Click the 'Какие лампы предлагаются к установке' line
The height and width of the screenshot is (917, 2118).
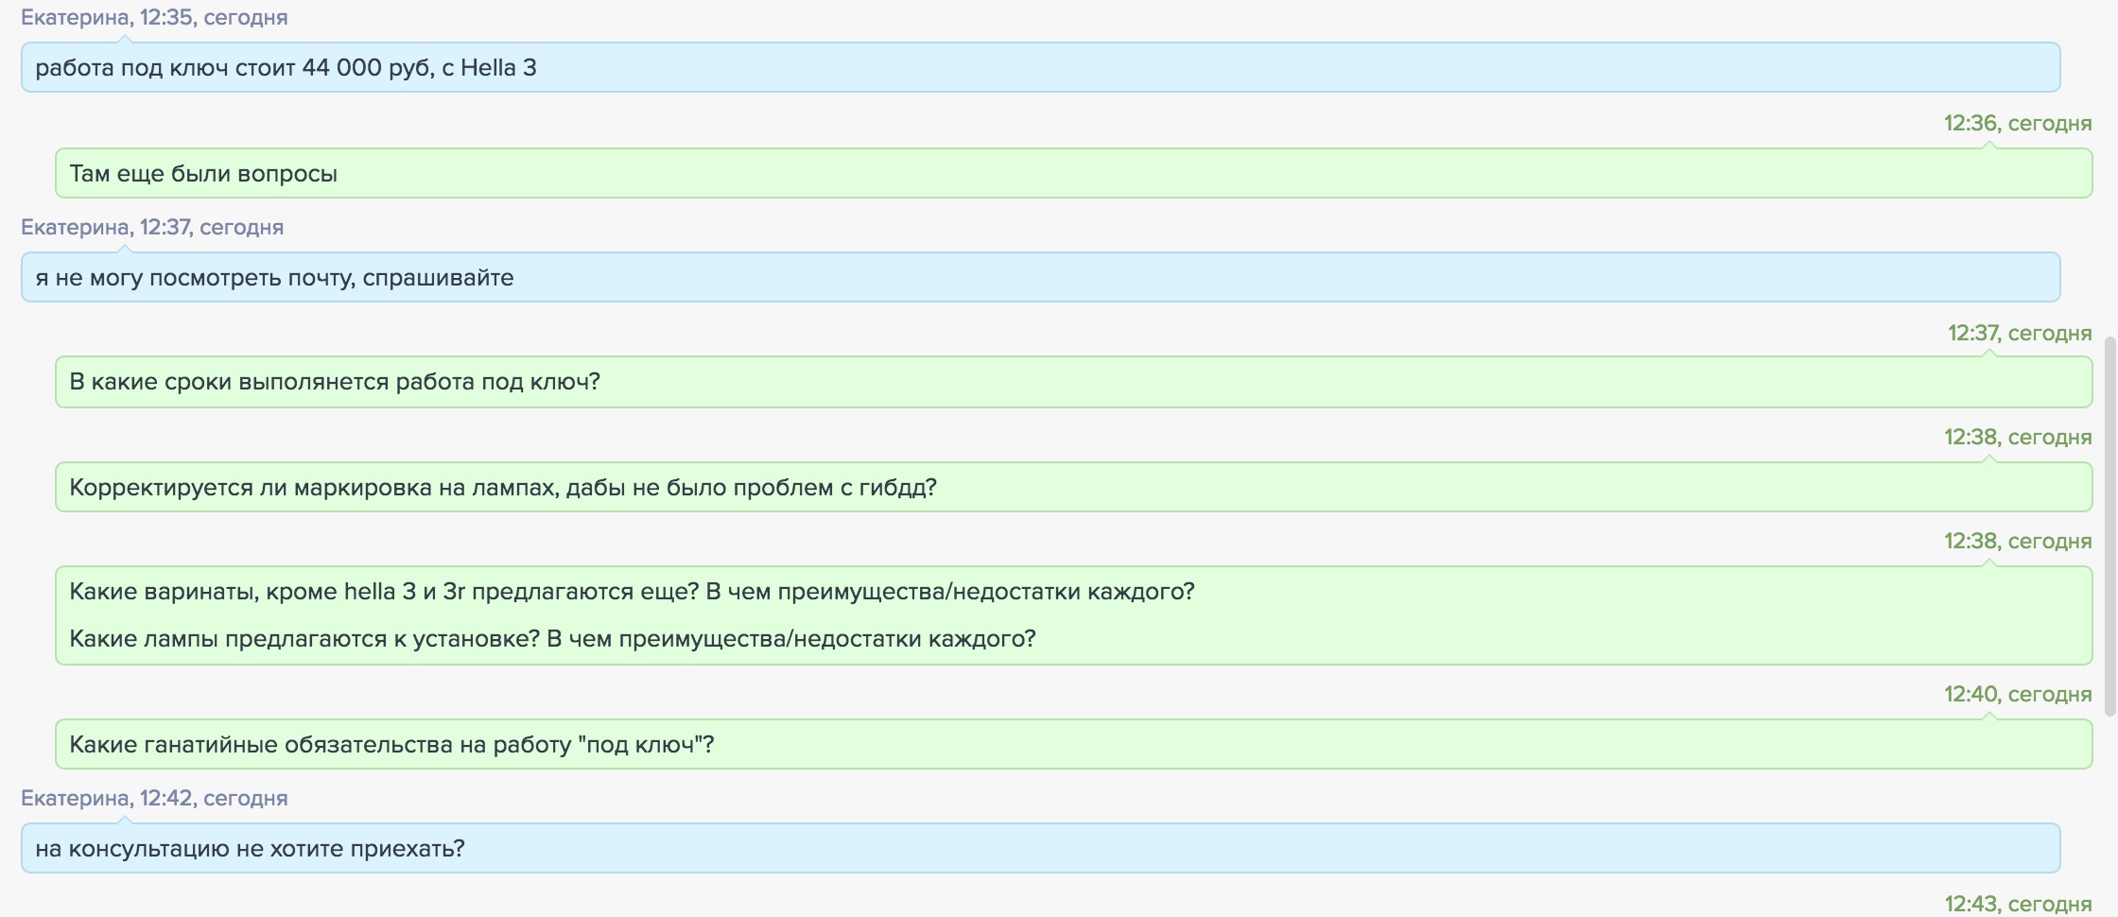pos(552,639)
